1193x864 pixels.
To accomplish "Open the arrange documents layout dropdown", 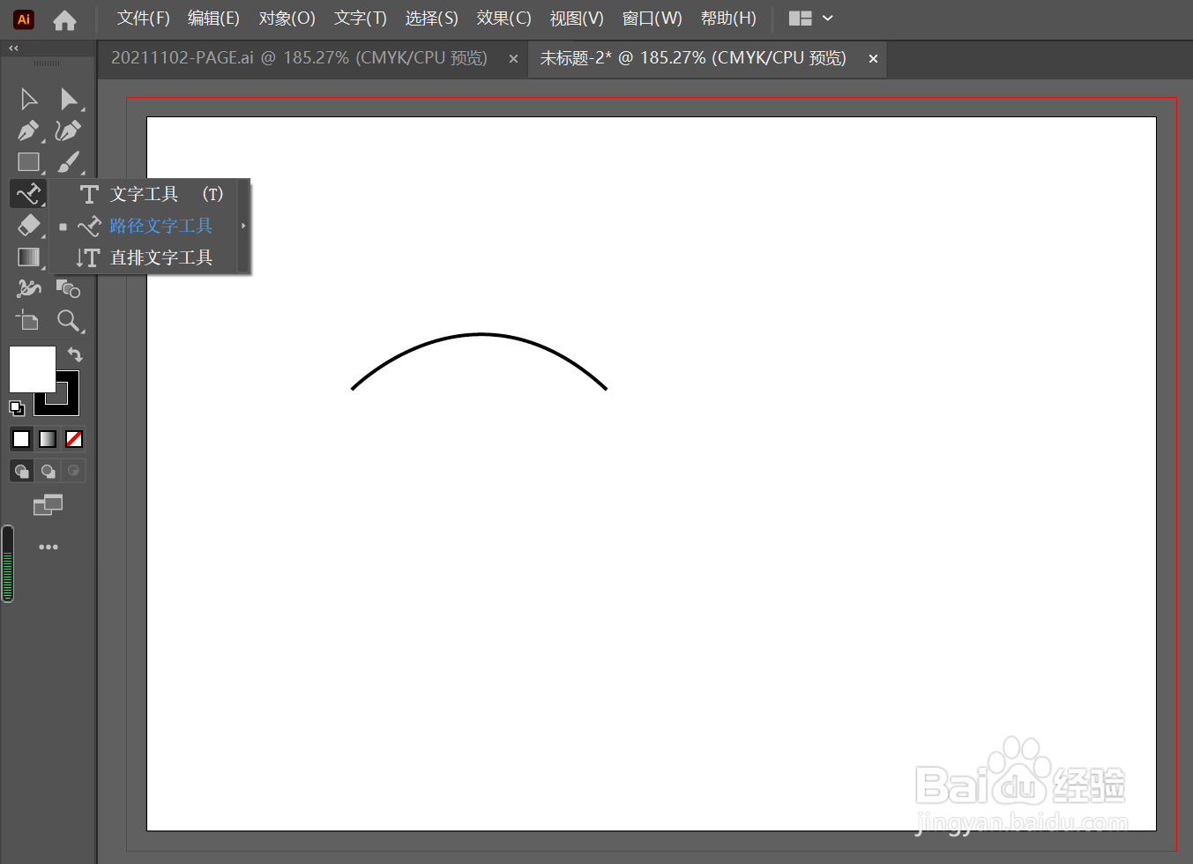I will point(811,19).
